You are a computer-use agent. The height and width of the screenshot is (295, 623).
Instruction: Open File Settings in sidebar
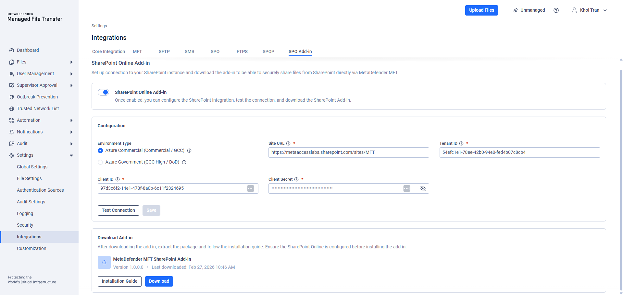[x=29, y=179]
